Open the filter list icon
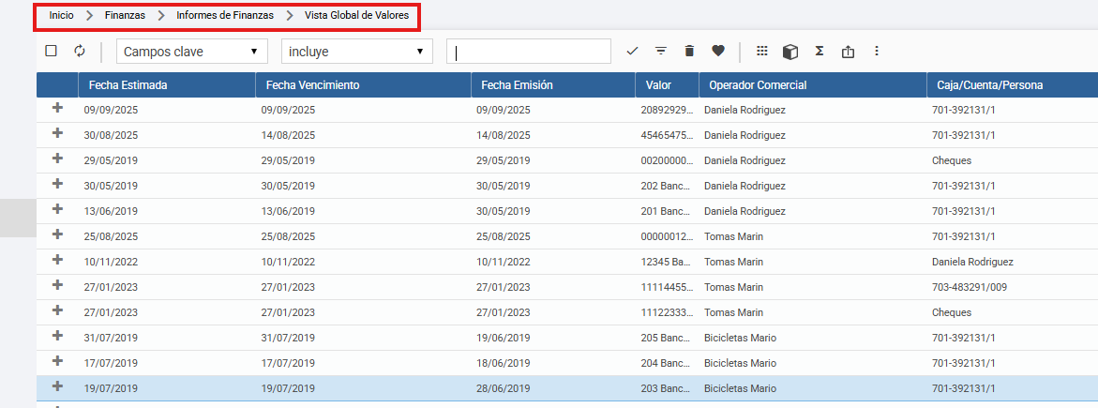1098x408 pixels. tap(660, 51)
